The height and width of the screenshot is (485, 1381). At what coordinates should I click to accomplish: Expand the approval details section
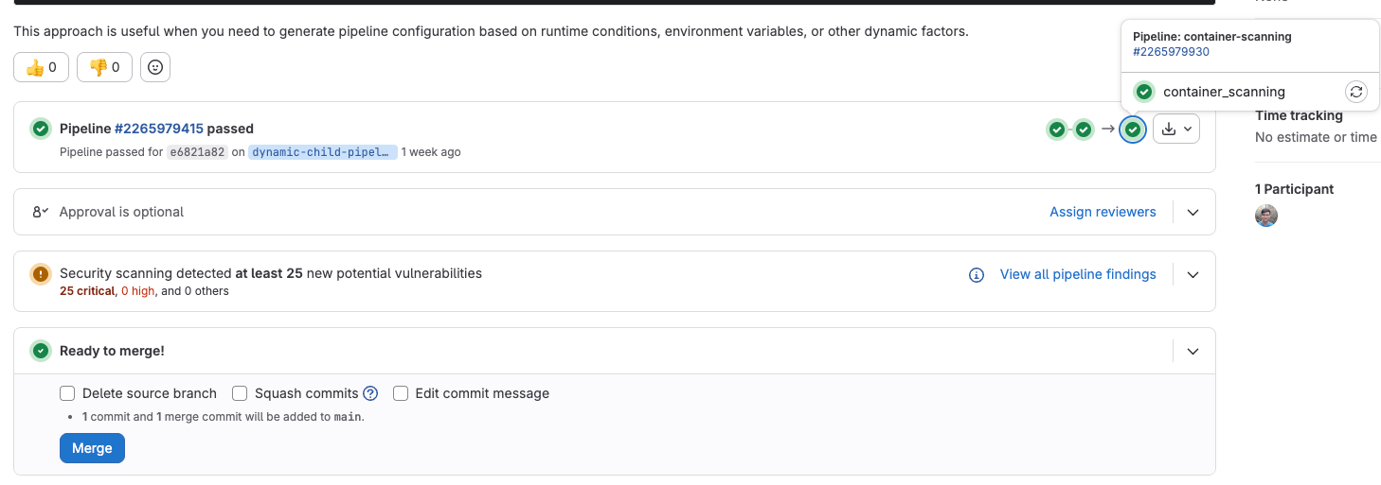1193,213
